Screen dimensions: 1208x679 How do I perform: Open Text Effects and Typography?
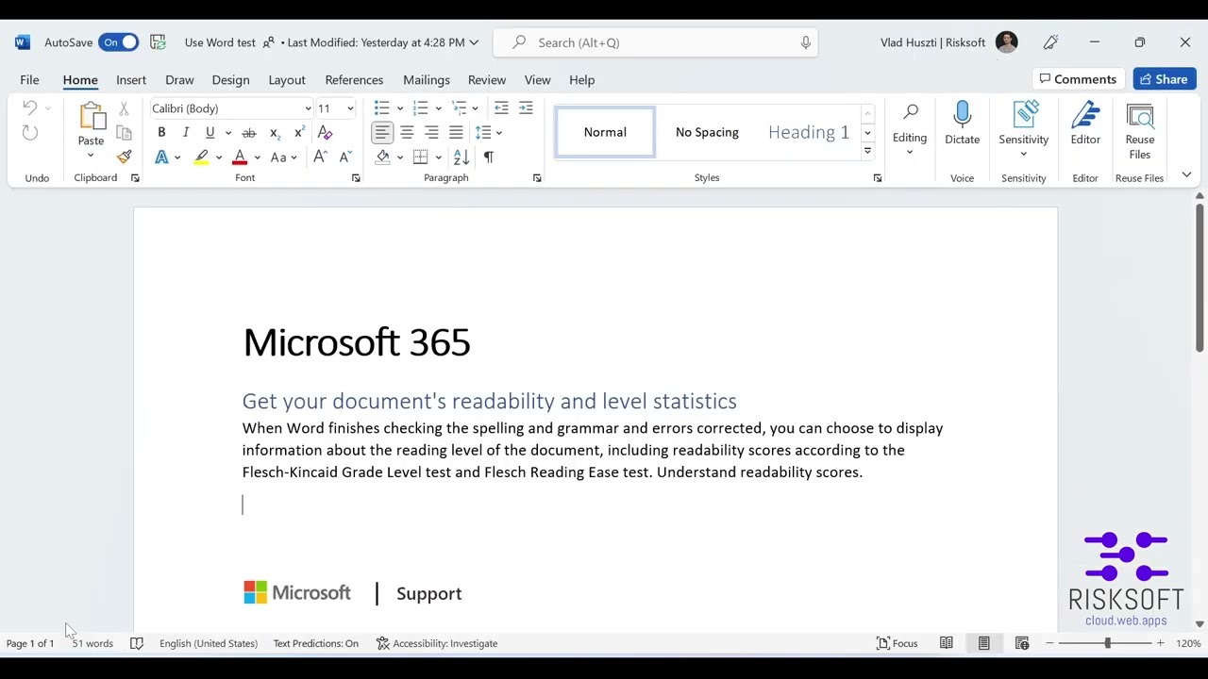pyautogui.click(x=161, y=157)
